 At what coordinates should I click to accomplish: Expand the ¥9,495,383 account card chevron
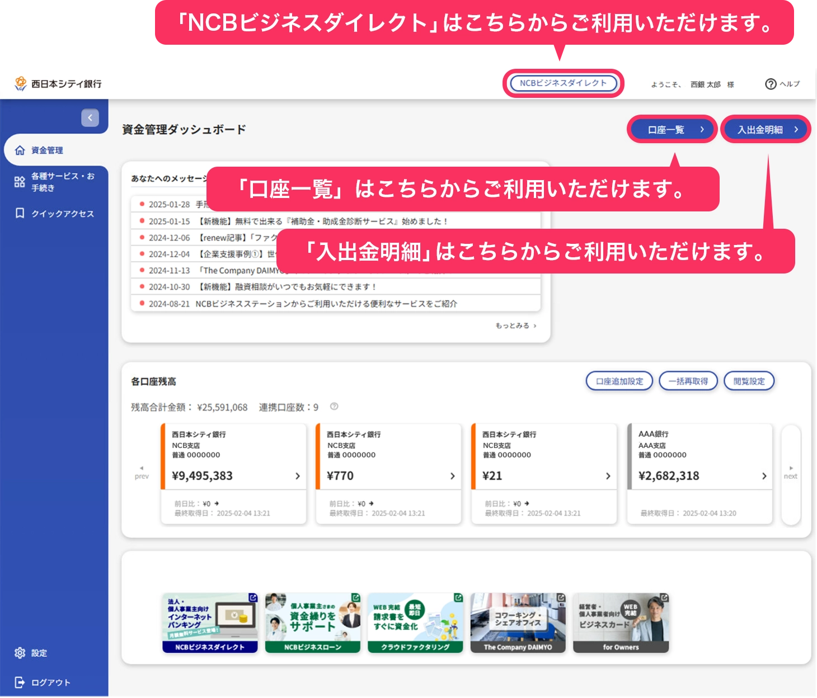click(298, 476)
